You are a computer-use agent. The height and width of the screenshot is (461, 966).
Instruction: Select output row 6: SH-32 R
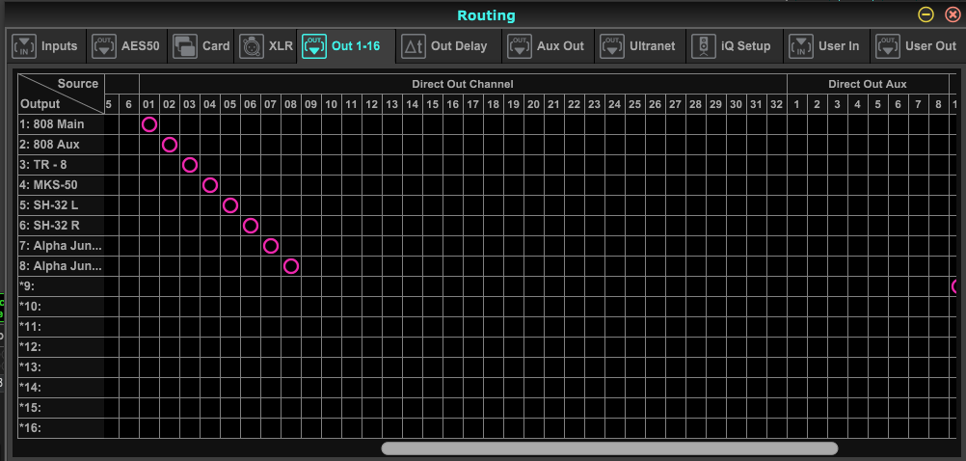61,226
